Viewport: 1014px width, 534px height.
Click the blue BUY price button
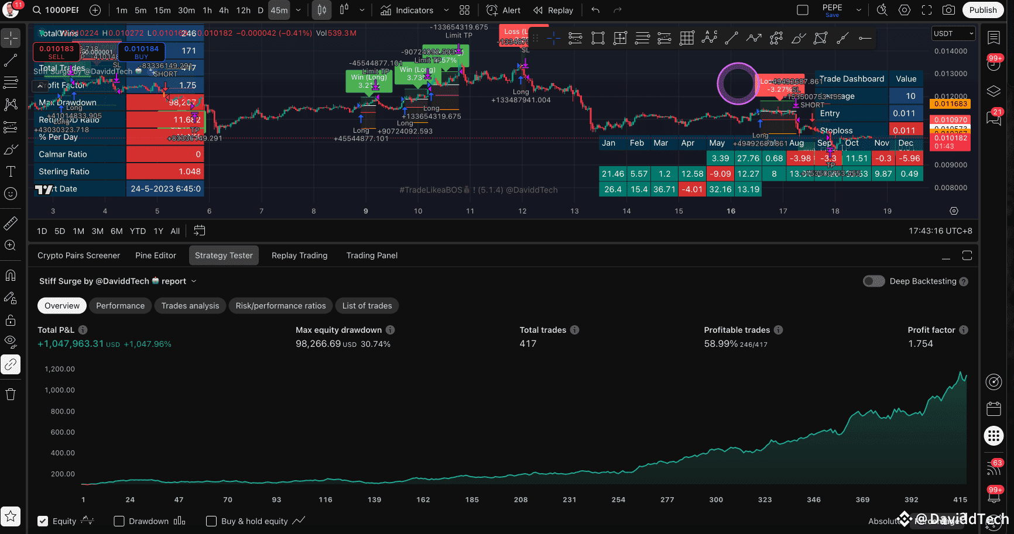[141, 52]
